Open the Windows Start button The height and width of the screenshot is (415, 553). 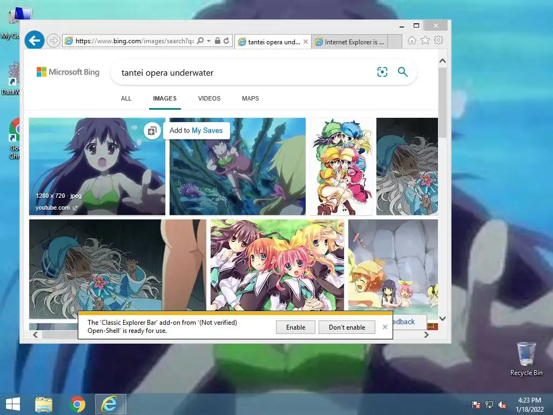(13, 404)
